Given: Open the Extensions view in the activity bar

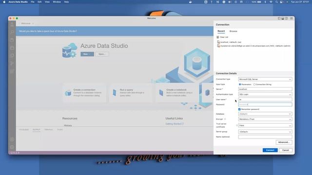Looking at the screenshot, I should point(12,71).
